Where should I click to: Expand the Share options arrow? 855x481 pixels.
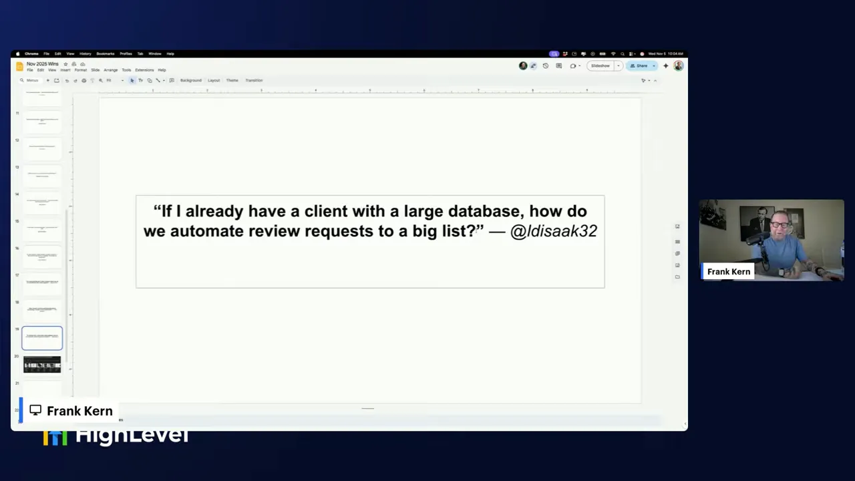(x=654, y=65)
